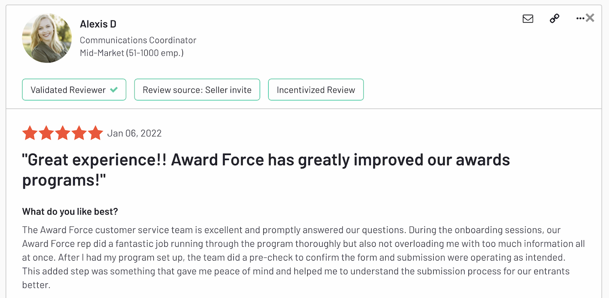
Task: Expand more options with the three-dot control
Action: [580, 18]
